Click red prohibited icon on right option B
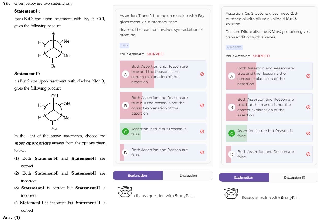This screenshot has height=220, width=318. 308,107
